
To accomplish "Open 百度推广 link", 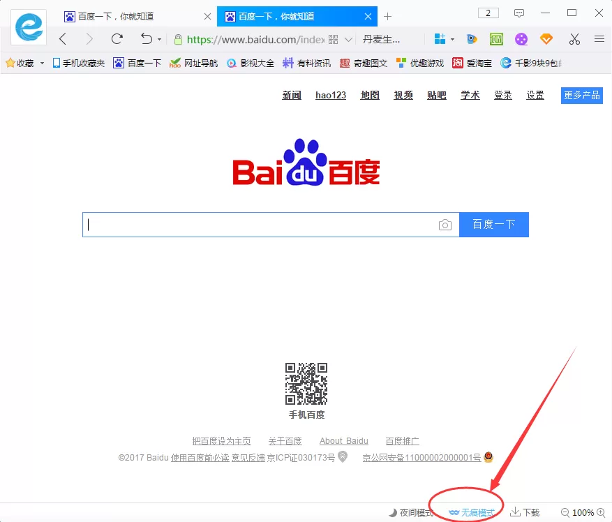I will [403, 441].
